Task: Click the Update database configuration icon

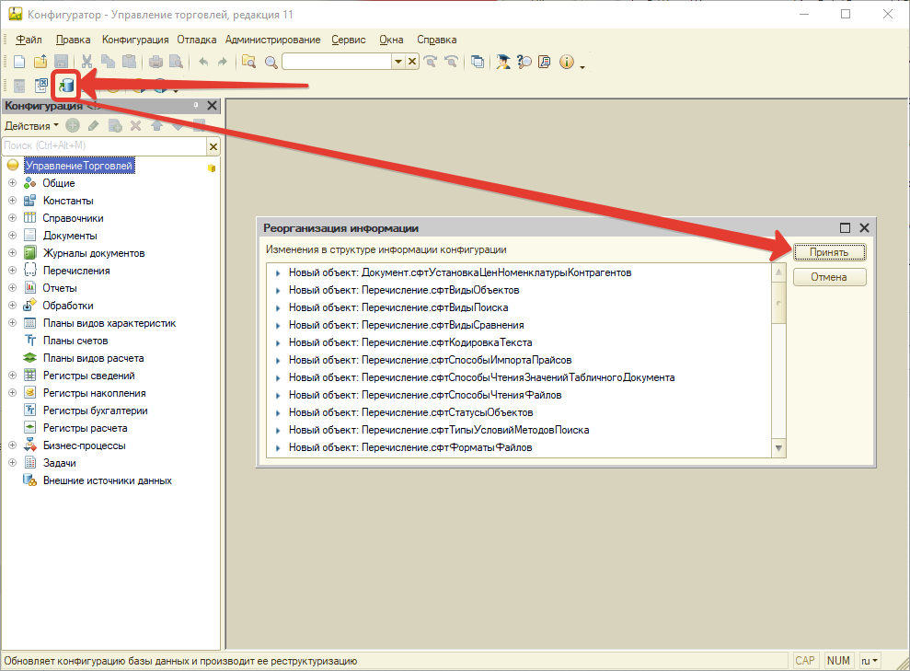Action: click(64, 86)
